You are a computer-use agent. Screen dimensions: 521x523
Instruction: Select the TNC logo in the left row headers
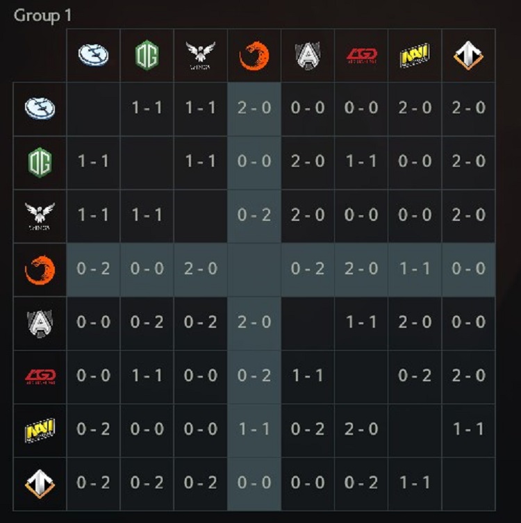tap(40, 269)
